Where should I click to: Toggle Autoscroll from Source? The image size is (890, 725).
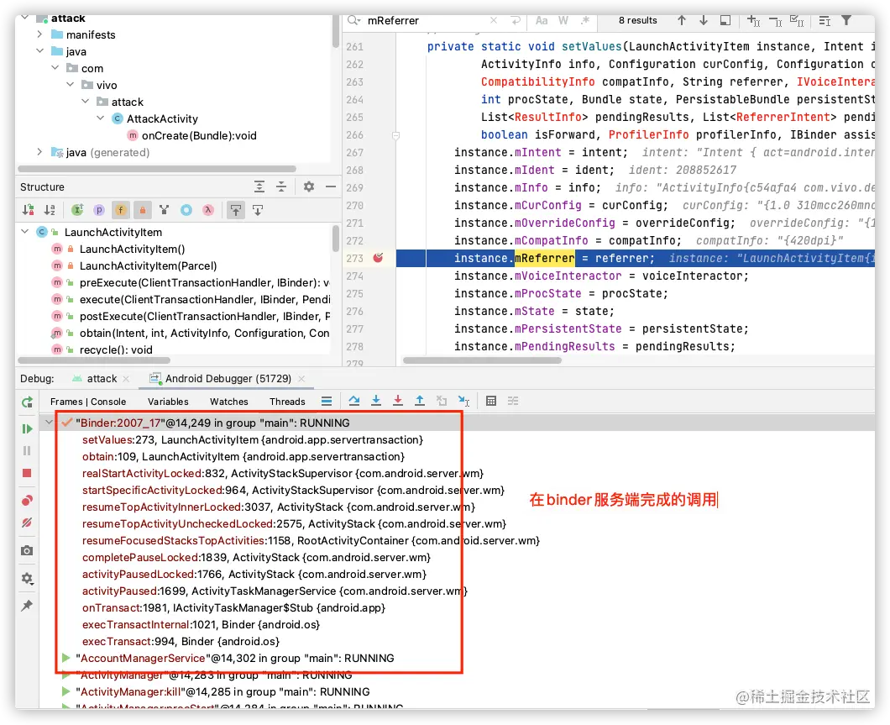coord(258,210)
